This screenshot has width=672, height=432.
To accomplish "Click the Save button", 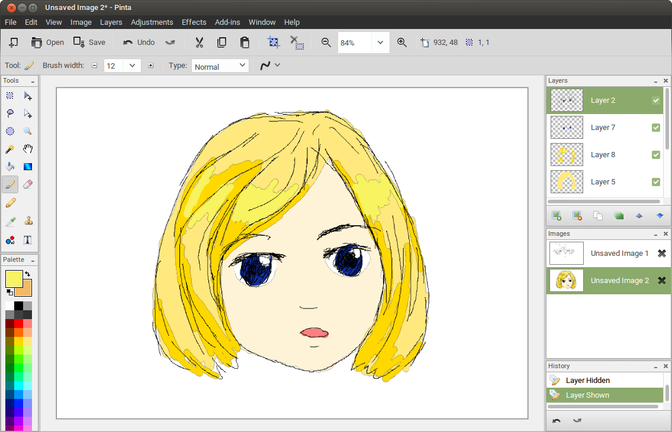I will pos(89,43).
